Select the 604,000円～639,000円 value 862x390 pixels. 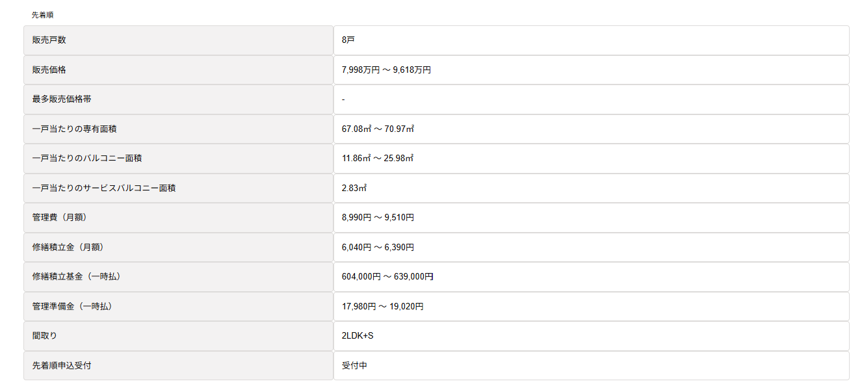[387, 277]
